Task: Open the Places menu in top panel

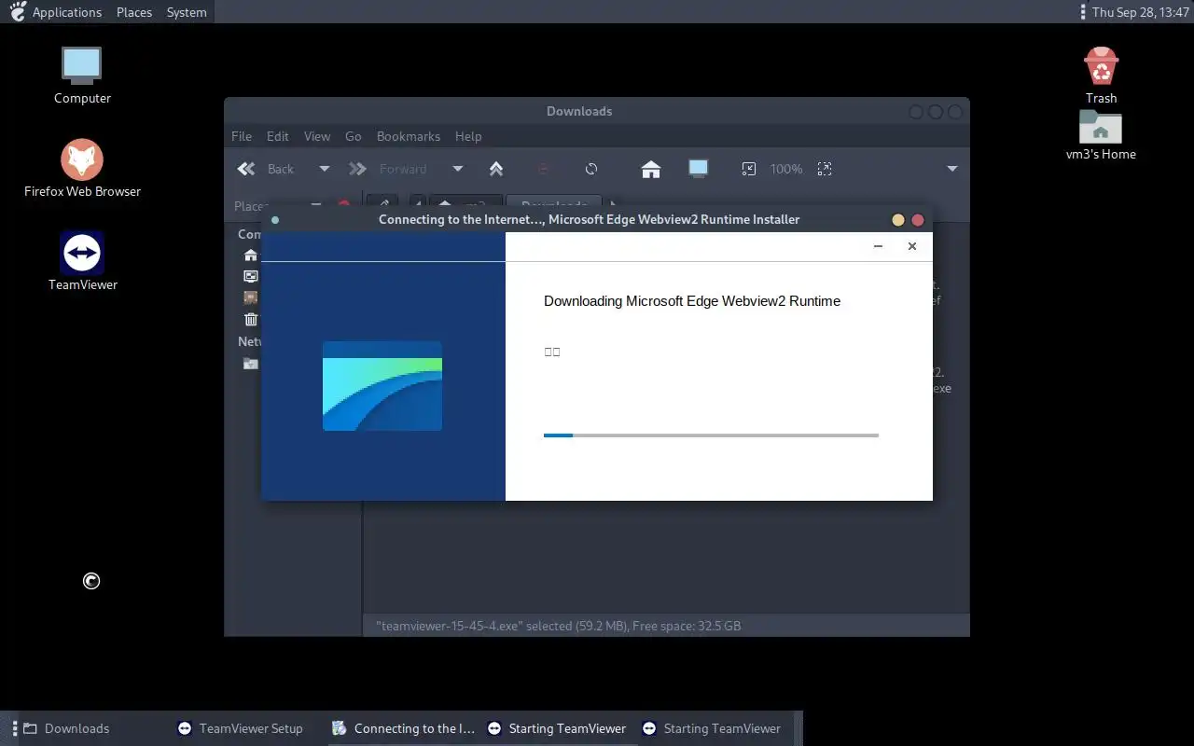Action: [x=134, y=12]
